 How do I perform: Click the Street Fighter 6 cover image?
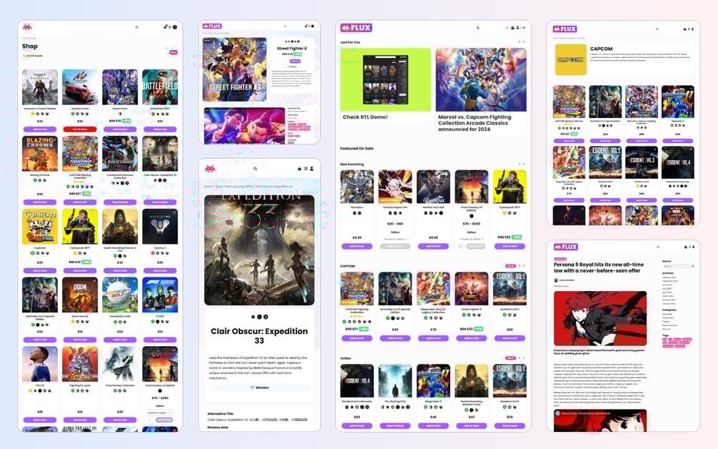[x=234, y=69]
